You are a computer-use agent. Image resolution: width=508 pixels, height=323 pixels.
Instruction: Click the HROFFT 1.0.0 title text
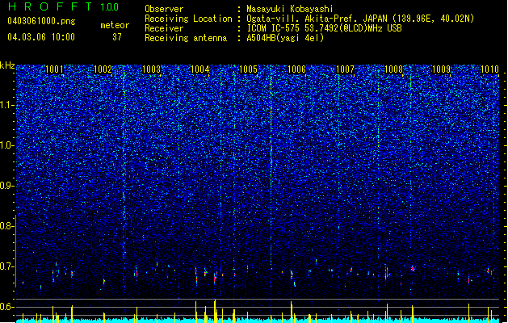[64, 6]
